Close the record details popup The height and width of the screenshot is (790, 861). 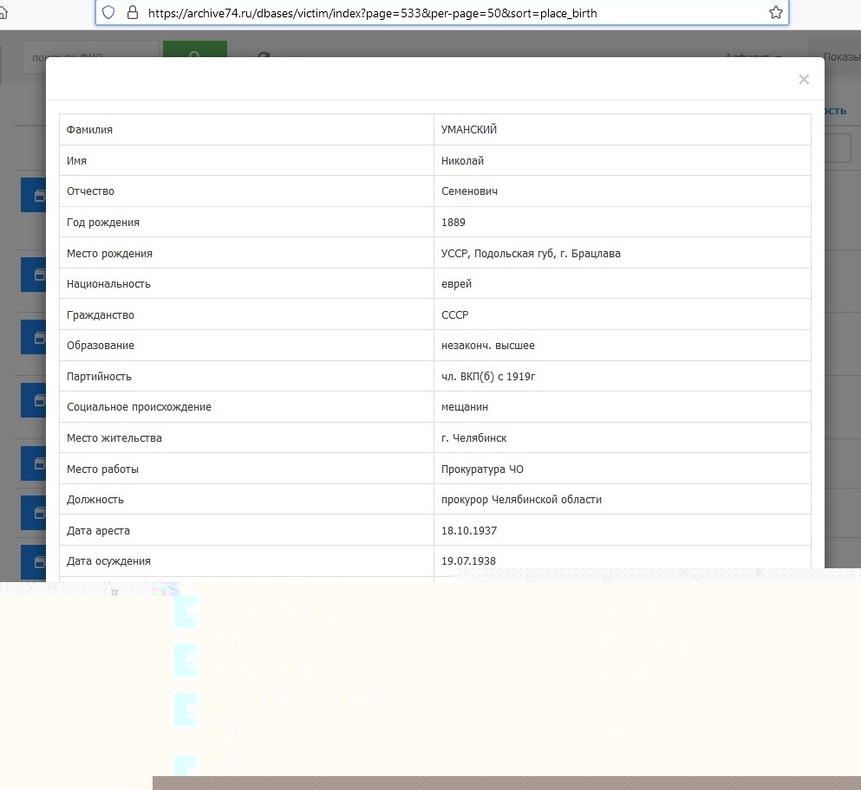tap(804, 80)
